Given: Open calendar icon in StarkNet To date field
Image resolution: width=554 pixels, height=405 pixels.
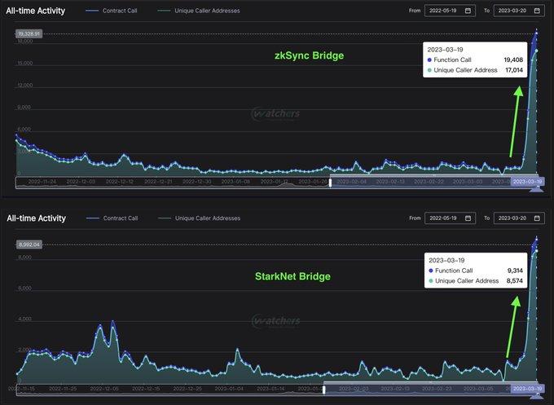Looking at the screenshot, I should (x=536, y=218).
